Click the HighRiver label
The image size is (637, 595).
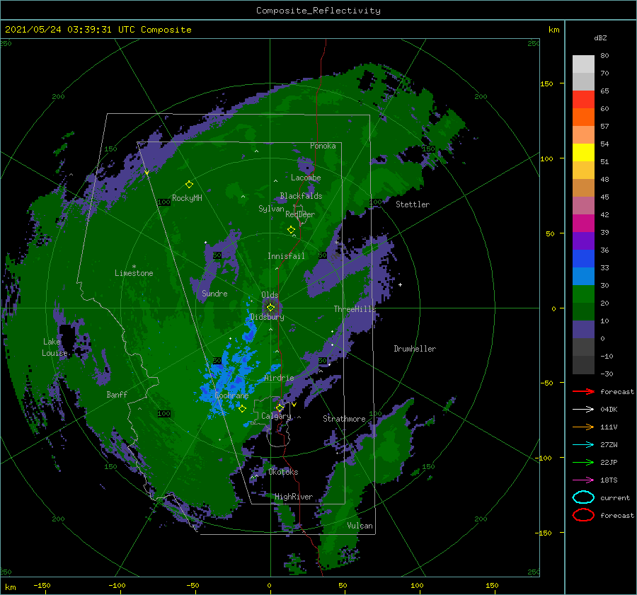[294, 497]
